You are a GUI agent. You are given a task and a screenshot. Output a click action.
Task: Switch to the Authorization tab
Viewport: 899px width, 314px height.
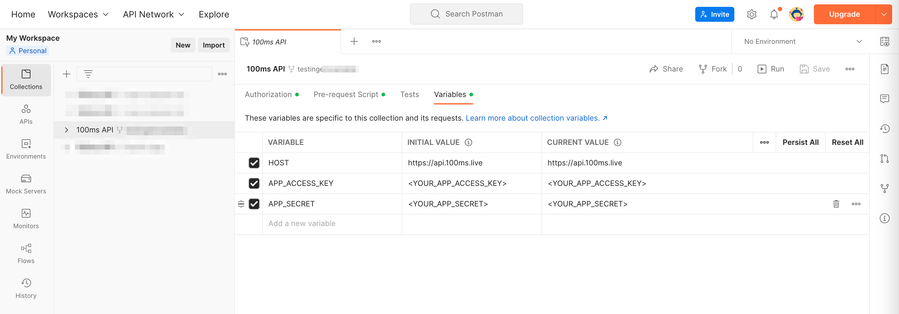(268, 95)
